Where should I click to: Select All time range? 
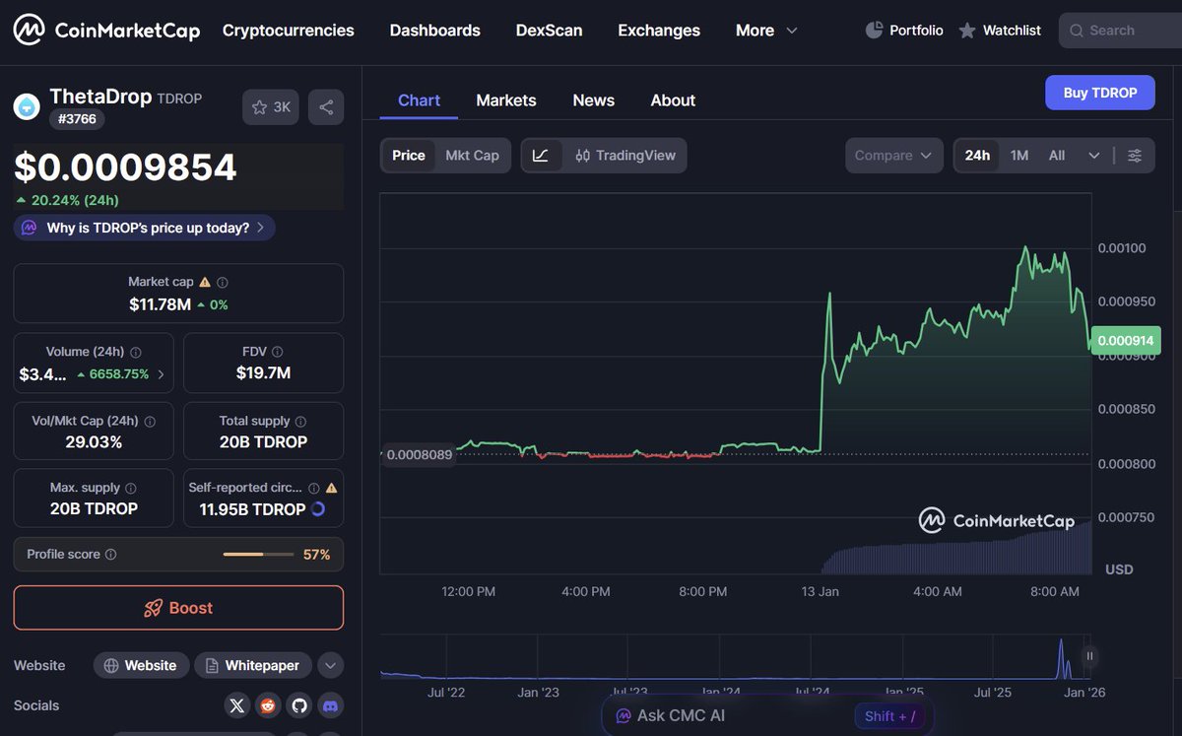coord(1057,156)
